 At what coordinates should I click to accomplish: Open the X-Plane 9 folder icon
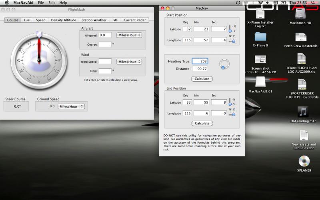pos(260,37)
